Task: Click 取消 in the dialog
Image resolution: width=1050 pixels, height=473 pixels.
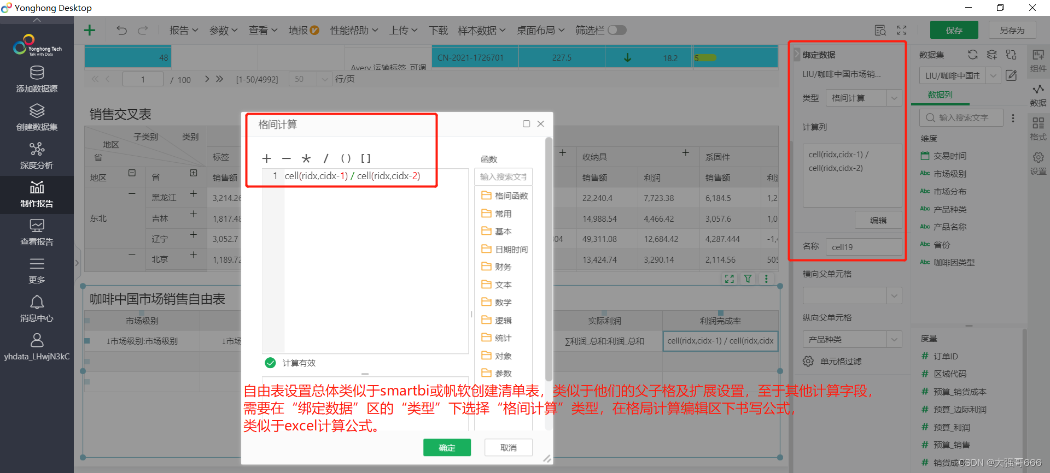Action: coord(508,447)
